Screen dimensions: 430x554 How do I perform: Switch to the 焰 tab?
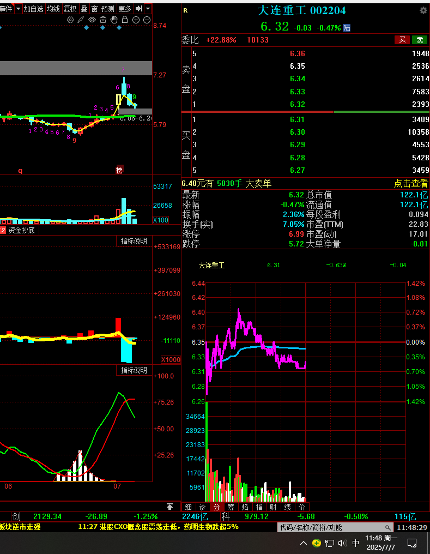point(245,507)
